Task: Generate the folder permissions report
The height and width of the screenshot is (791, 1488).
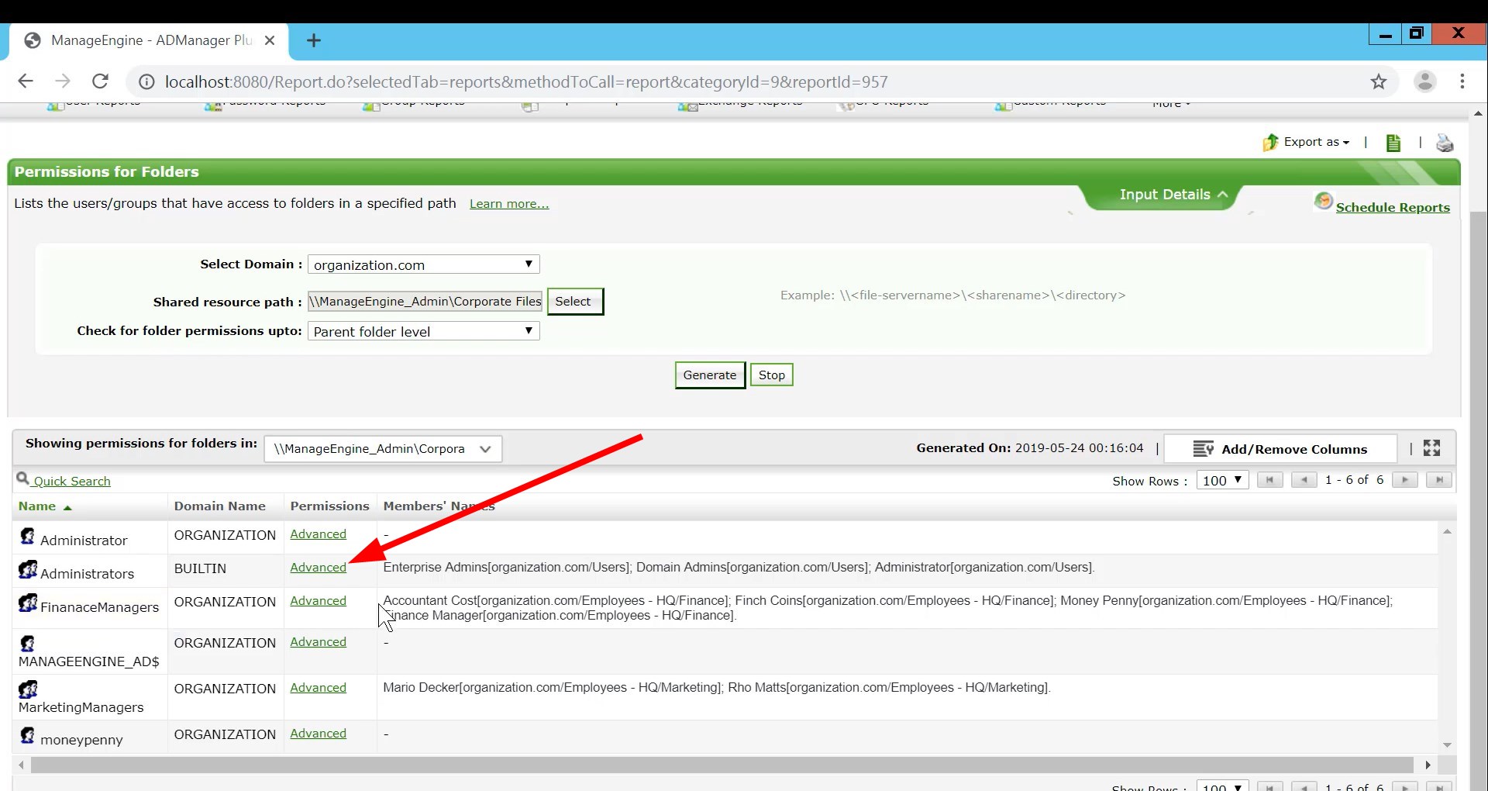Action: pyautogui.click(x=710, y=375)
